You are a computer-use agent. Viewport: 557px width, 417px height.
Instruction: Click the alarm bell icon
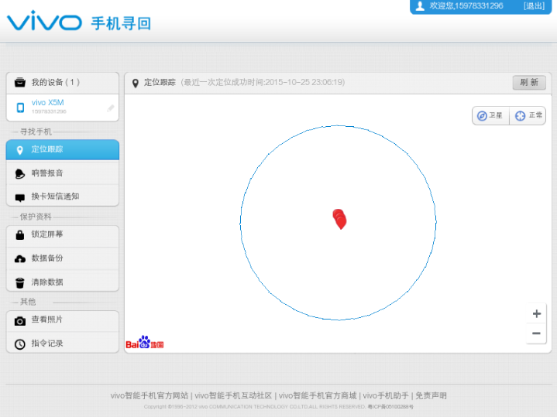tap(20, 173)
